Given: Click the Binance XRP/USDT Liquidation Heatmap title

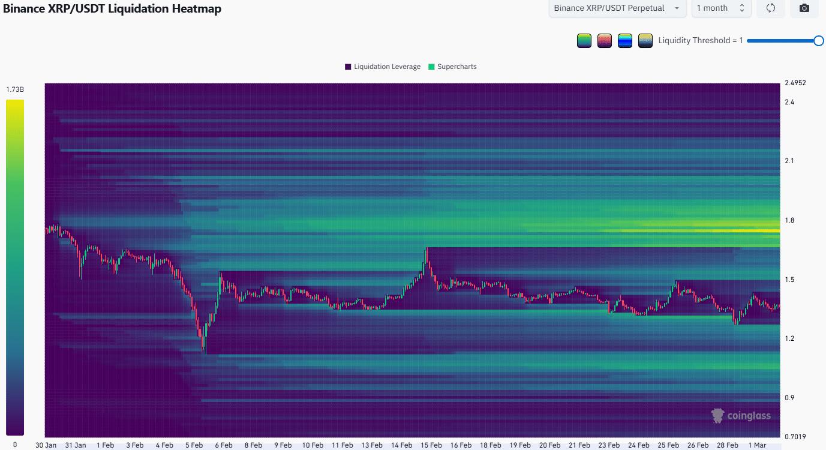Looking at the screenshot, I should coord(113,8).
